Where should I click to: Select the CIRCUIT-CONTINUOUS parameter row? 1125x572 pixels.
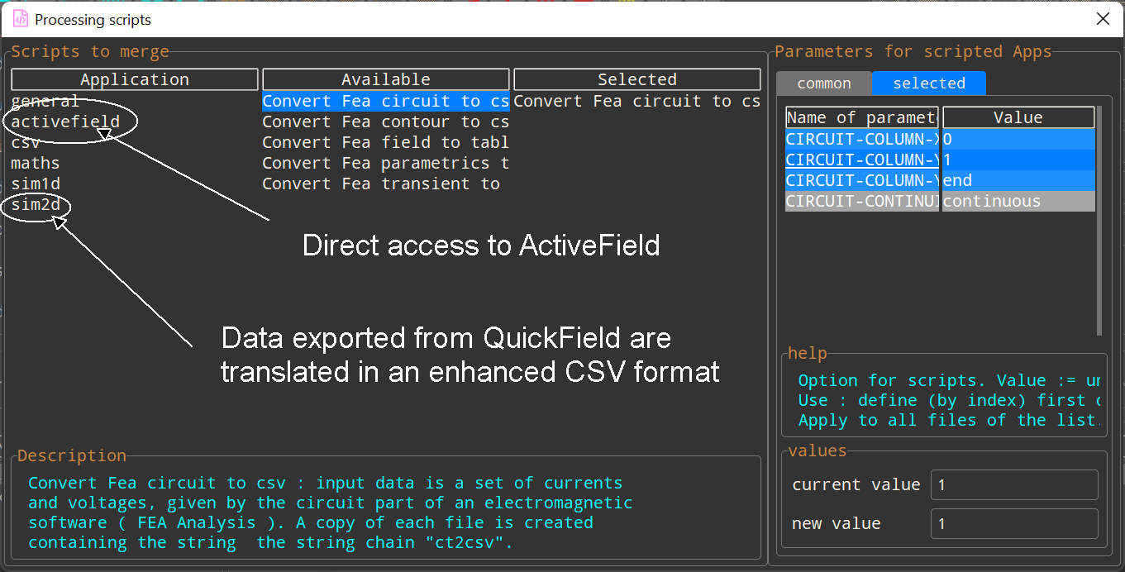coord(862,201)
